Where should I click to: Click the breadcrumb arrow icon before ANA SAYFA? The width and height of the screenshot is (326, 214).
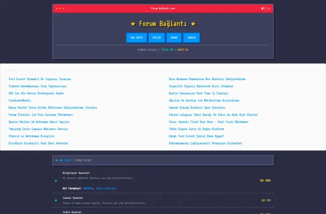[57, 160]
